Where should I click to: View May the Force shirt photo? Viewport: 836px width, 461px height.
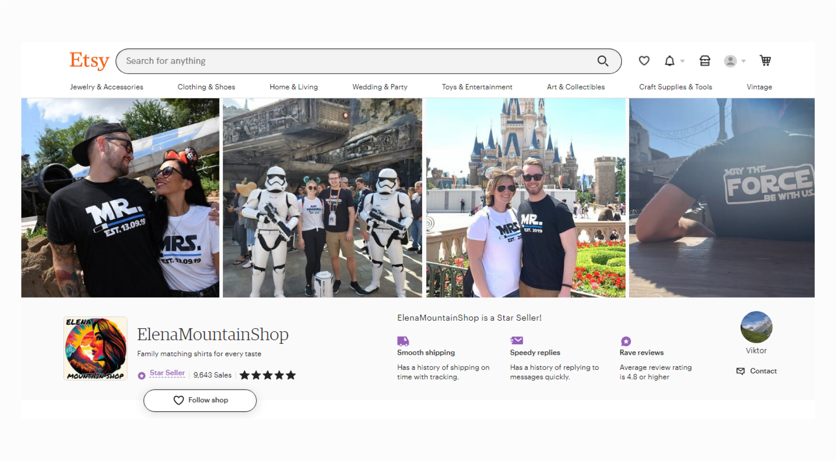coord(722,198)
